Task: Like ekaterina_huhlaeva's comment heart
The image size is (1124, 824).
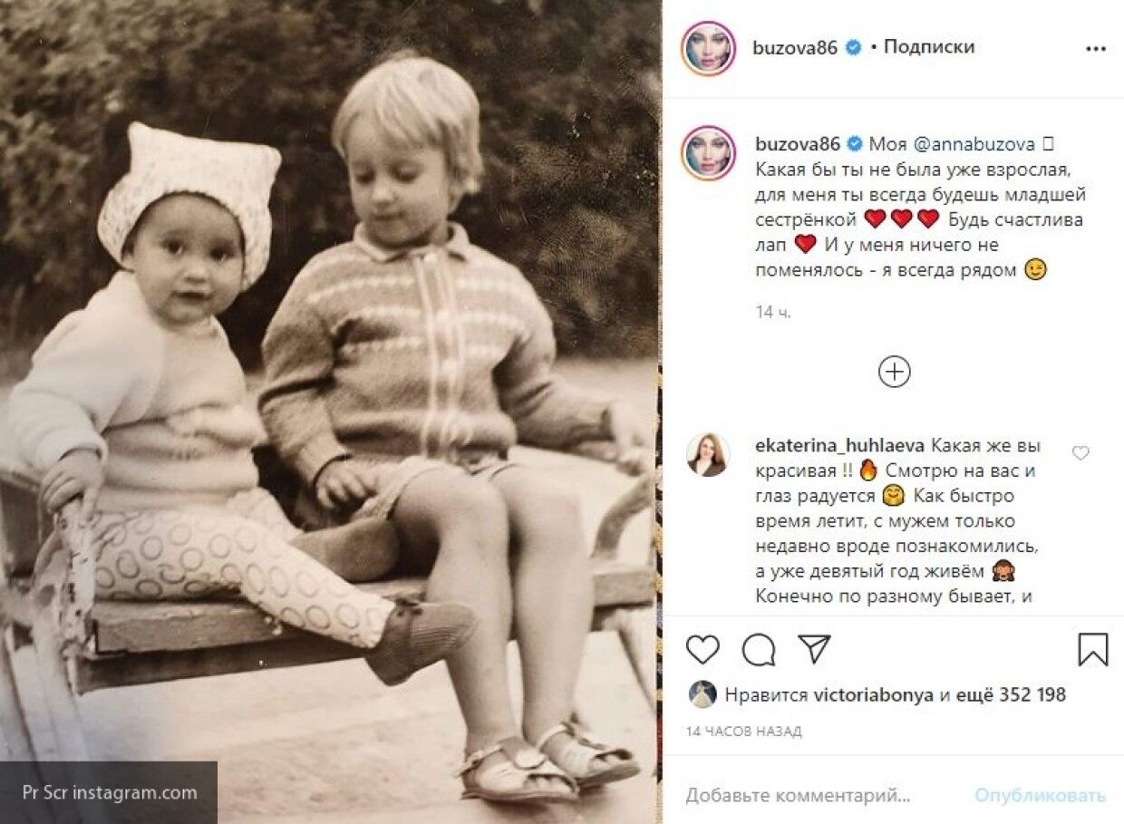Action: point(1080,452)
